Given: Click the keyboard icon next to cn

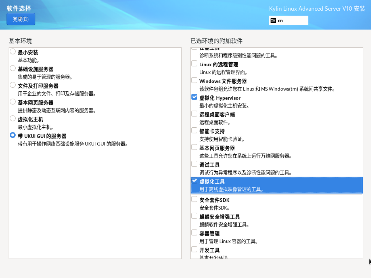Looking at the screenshot, I should tap(273, 20).
